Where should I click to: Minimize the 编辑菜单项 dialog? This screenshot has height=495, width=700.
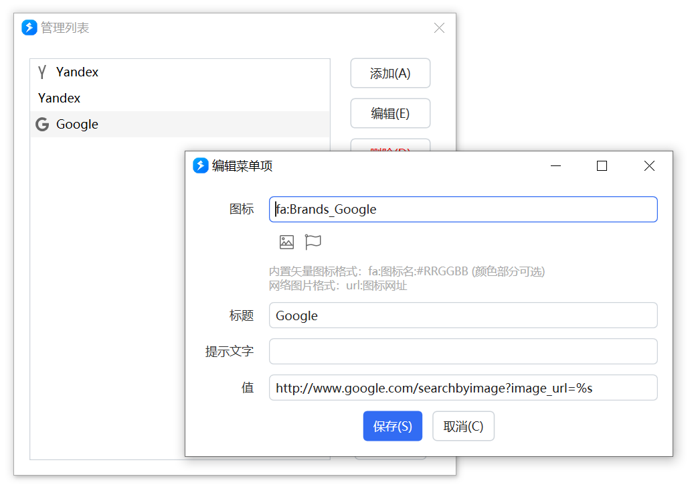[x=556, y=165]
